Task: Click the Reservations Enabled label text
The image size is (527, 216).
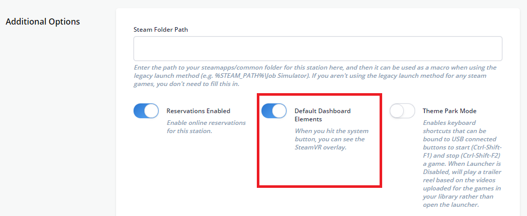Action: click(x=198, y=111)
